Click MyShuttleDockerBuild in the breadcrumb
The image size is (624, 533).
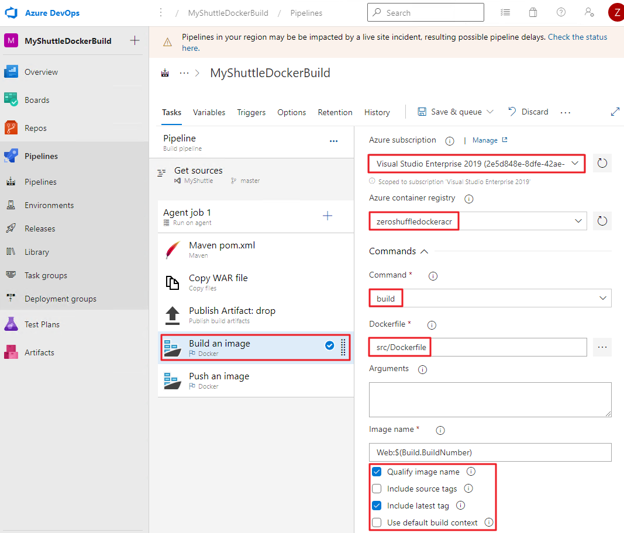pos(228,13)
